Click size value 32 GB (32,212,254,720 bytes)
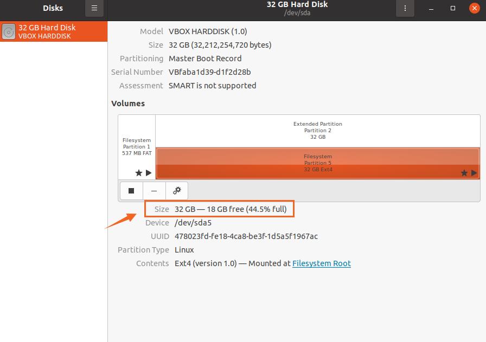 tap(220, 45)
